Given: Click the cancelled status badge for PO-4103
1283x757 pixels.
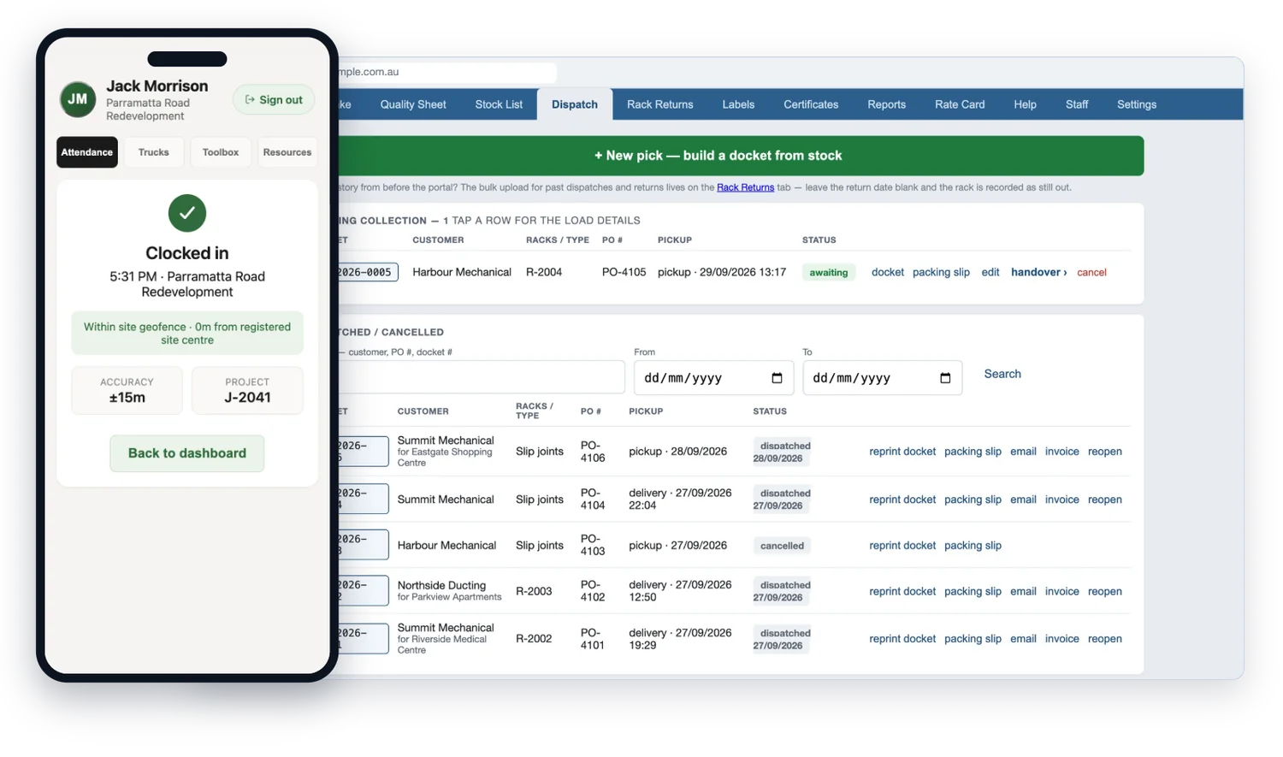Looking at the screenshot, I should click(x=782, y=546).
